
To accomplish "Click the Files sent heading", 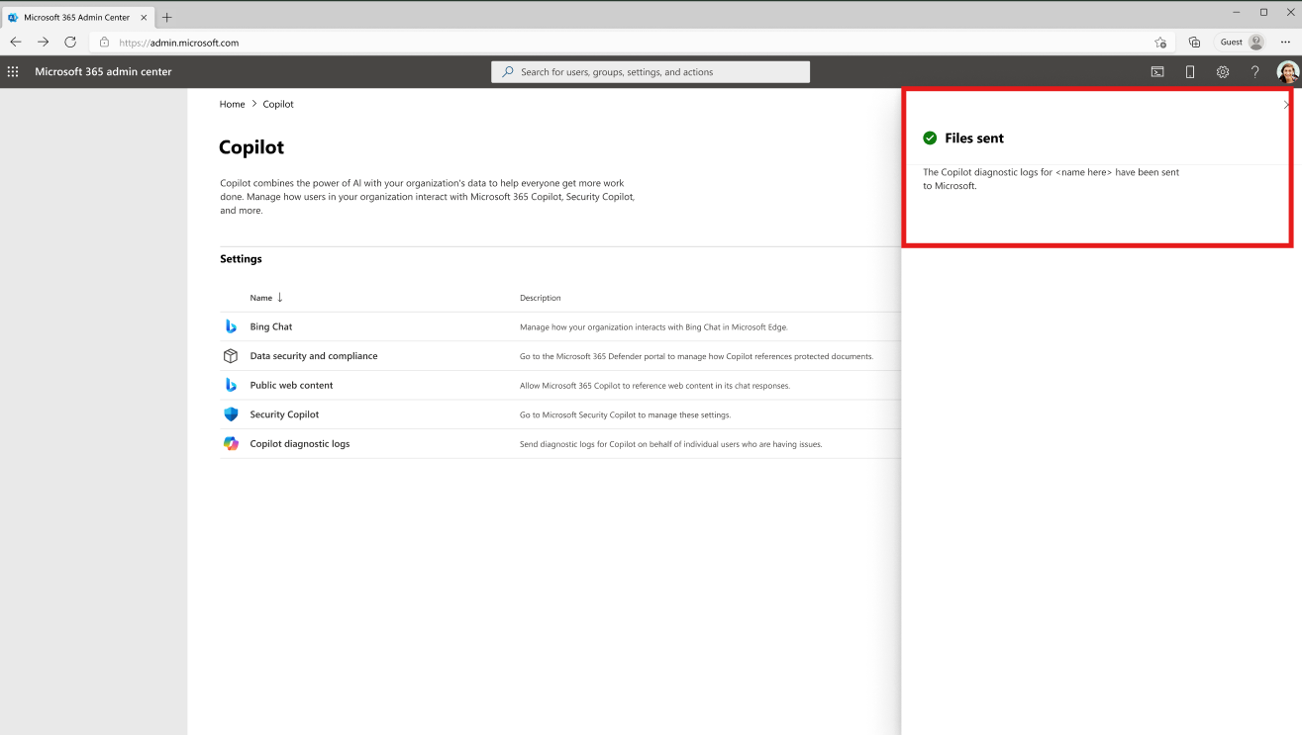I will pos(974,138).
